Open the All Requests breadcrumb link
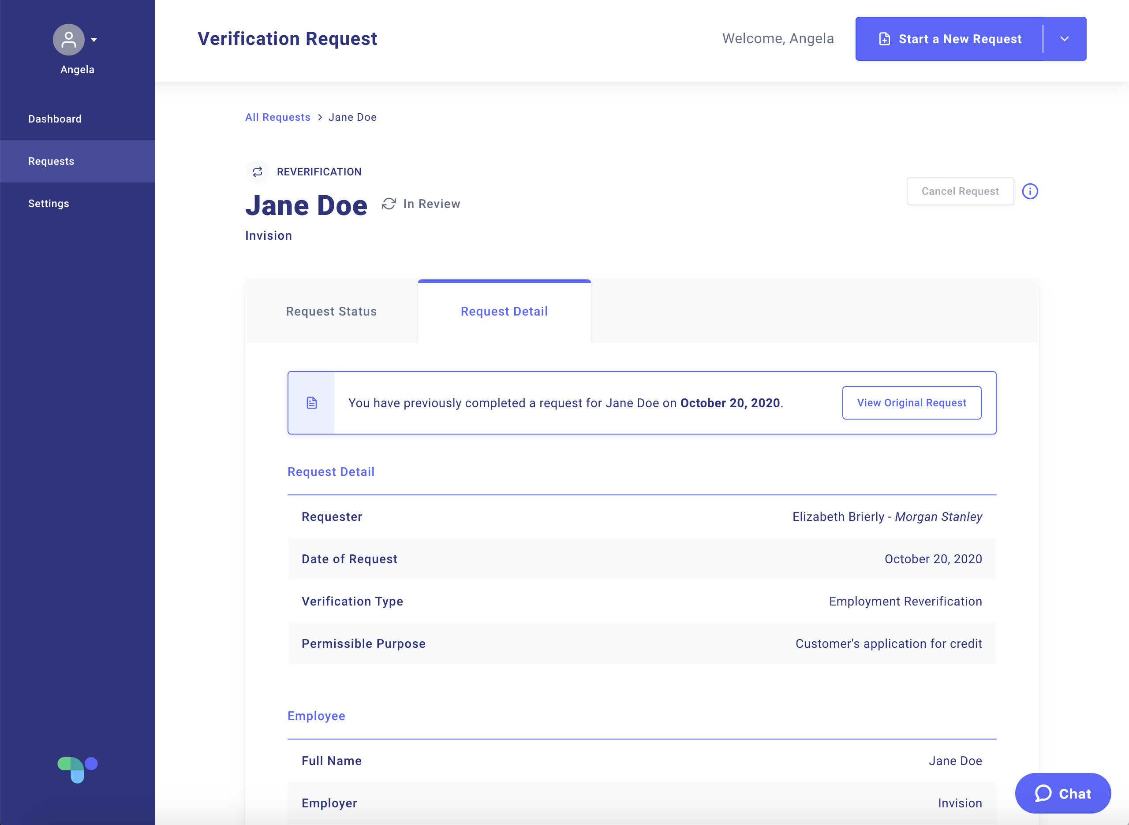Viewport: 1129px width, 825px height. click(x=278, y=117)
